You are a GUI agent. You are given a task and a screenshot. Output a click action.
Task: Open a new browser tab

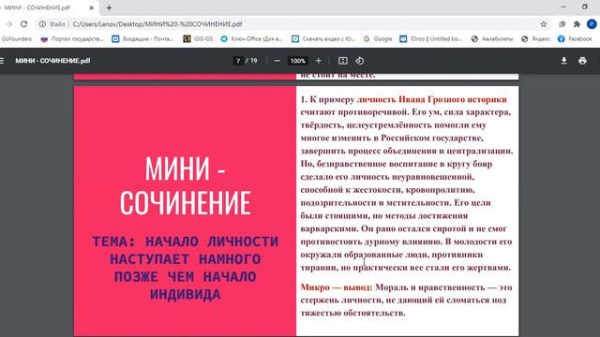(109, 7)
